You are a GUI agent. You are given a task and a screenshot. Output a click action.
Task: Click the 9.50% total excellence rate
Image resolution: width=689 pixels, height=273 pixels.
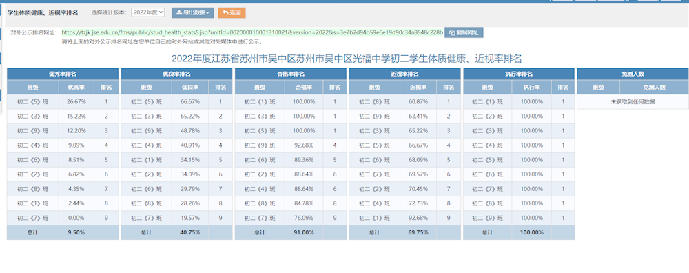pos(76,232)
